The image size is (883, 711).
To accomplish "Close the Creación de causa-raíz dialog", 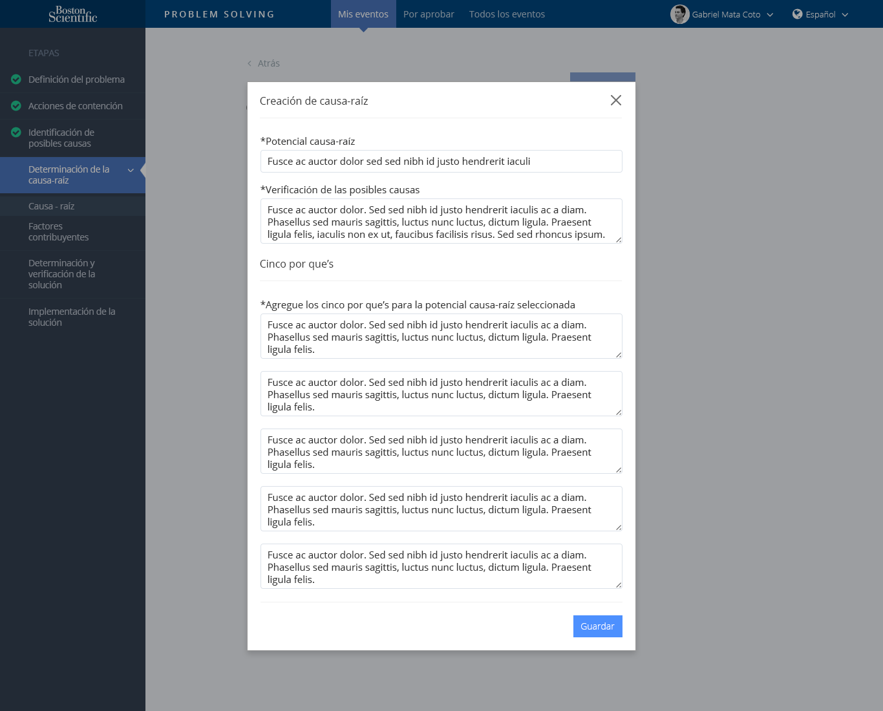I will click(x=616, y=100).
